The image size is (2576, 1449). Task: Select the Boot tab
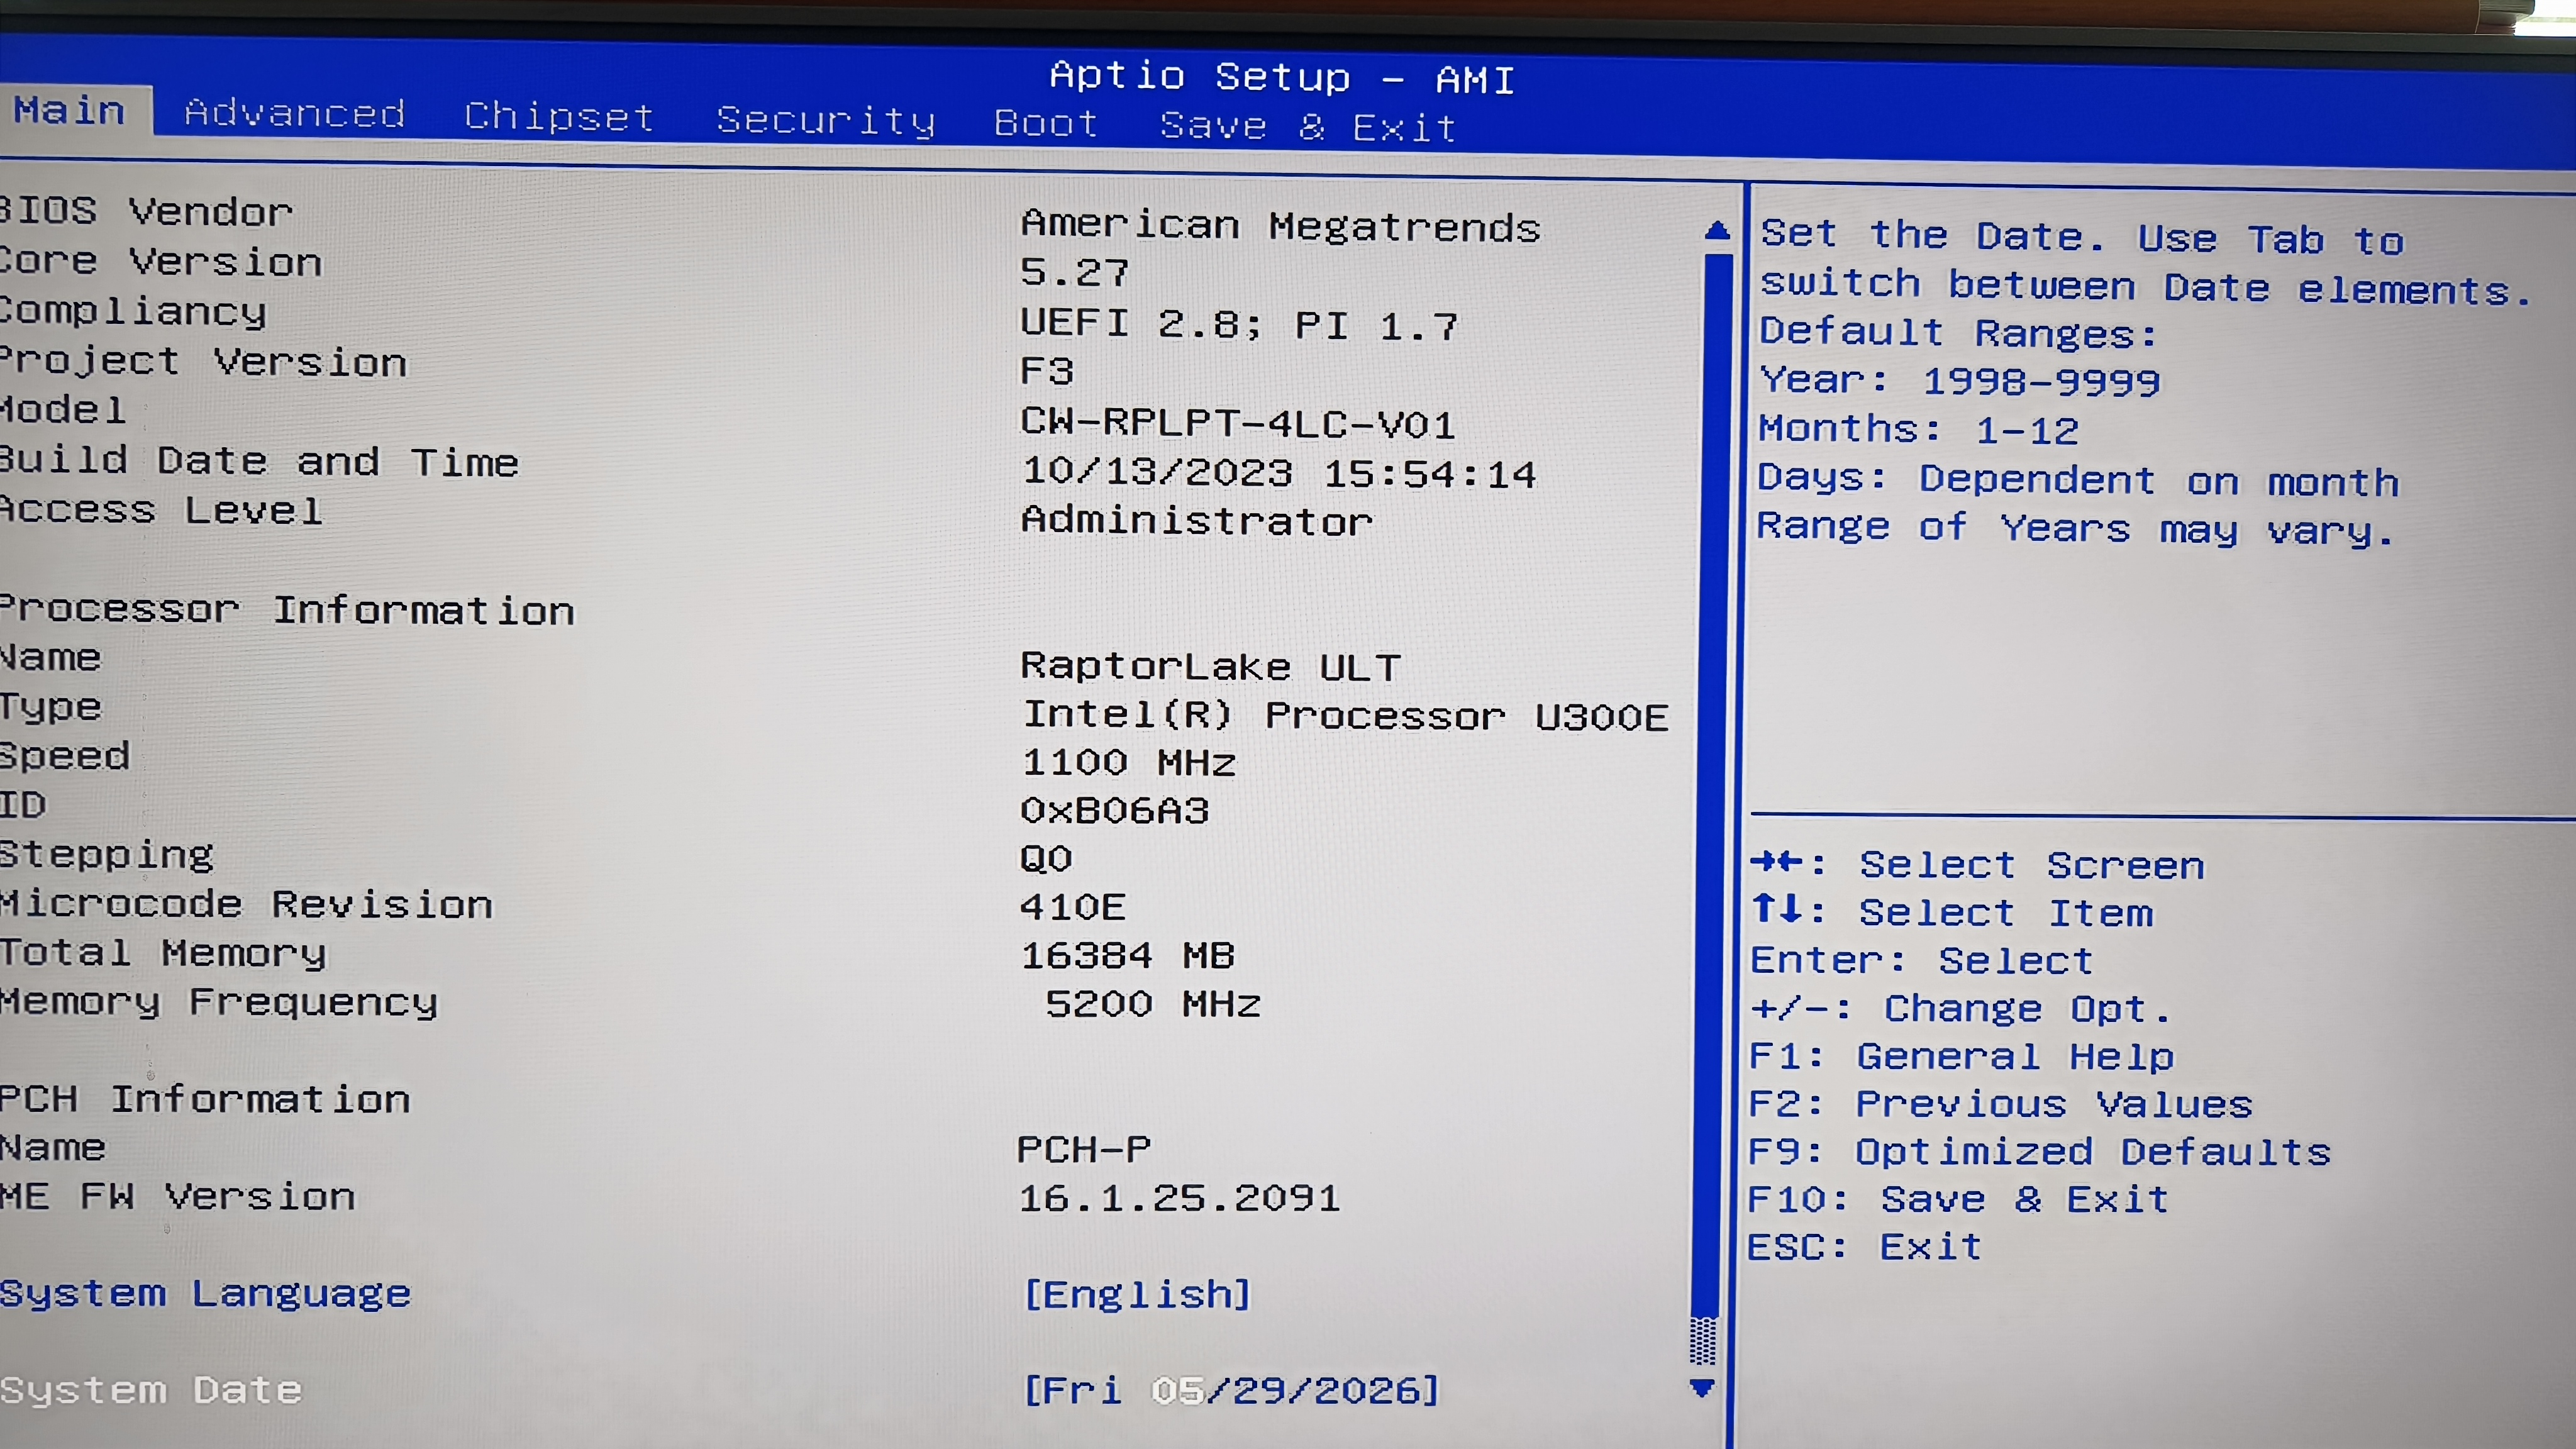pyautogui.click(x=1046, y=123)
